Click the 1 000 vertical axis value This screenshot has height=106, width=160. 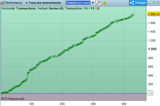(x=152, y=49)
